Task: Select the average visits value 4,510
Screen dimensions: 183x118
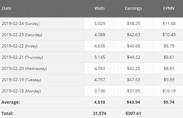Action: pyautogui.click(x=100, y=102)
